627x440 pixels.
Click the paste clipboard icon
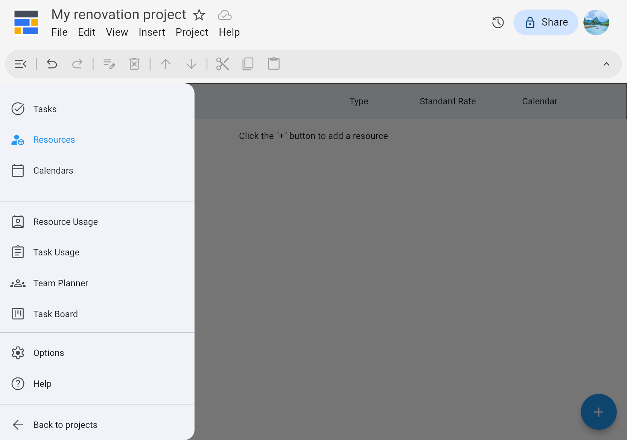[274, 64]
